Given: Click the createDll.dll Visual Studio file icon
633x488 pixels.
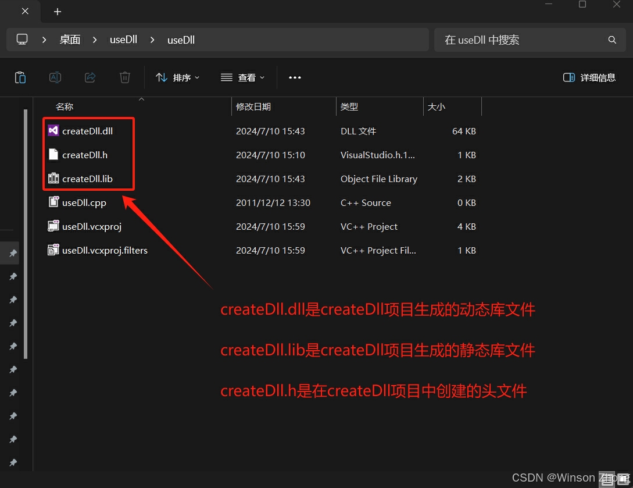Looking at the screenshot, I should [x=53, y=130].
